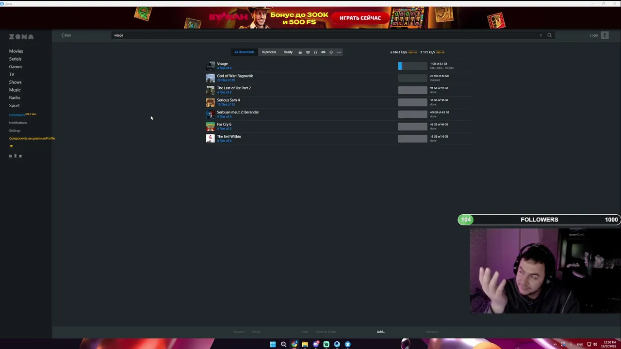The height and width of the screenshot is (349, 621).
Task: Click the God of War: Ragnarök progress bar
Action: [x=412, y=78]
